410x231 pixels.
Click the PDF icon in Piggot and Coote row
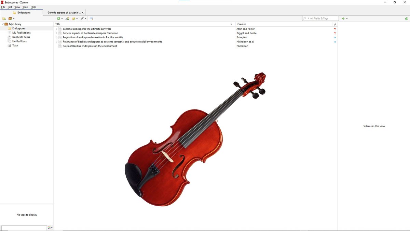coord(335,33)
